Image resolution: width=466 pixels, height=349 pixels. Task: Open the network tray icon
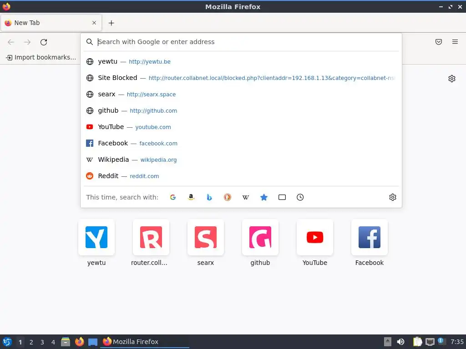coord(430,342)
